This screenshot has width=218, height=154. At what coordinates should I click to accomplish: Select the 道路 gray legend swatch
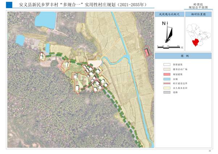point(168,92)
